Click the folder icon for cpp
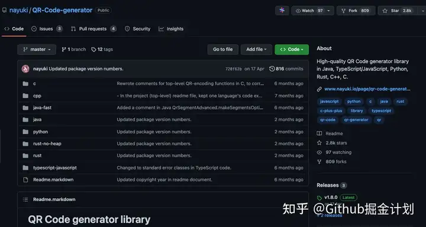 (x=25, y=96)
